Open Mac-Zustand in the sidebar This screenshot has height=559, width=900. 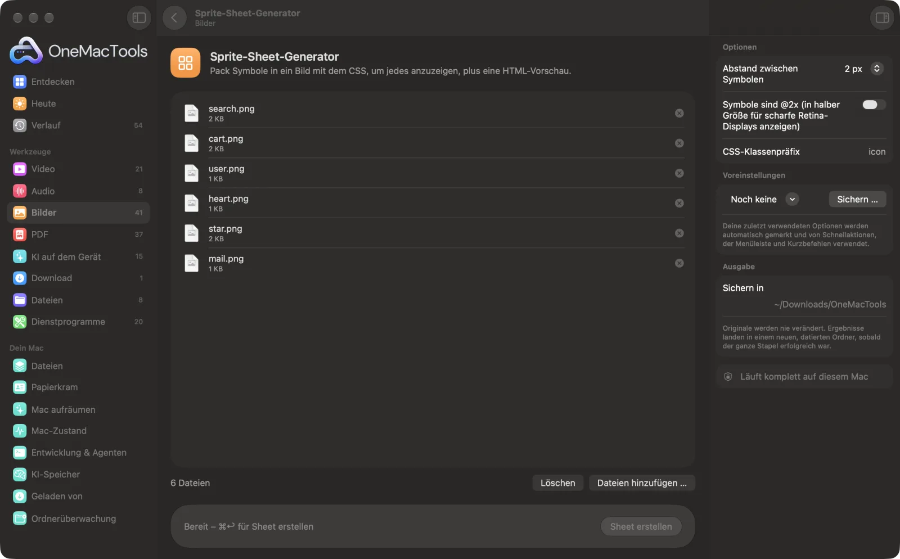(78, 431)
